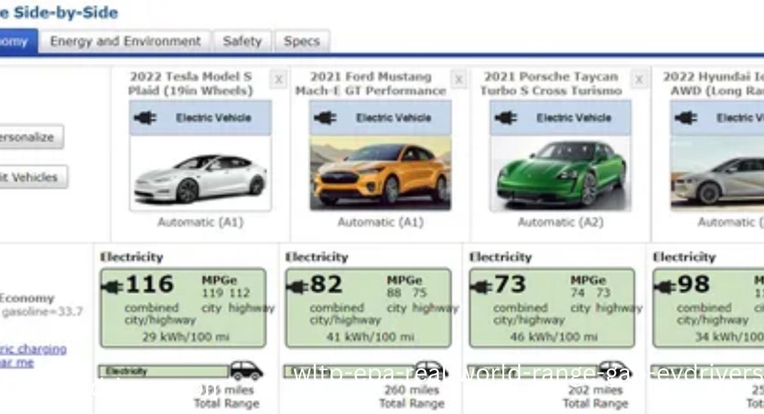Click Tesla's 119 city MPGe value
This screenshot has height=414, width=764.
pos(212,294)
